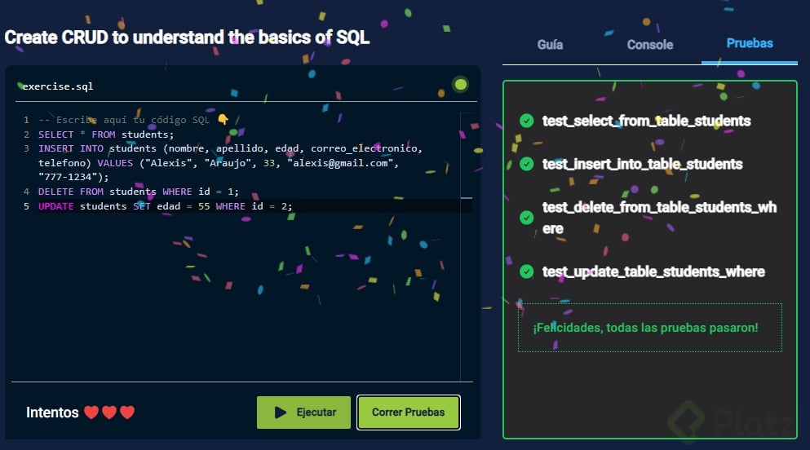Place cursor on DELETE FROM students line
Image resolution: width=810 pixels, height=450 pixels.
(139, 192)
